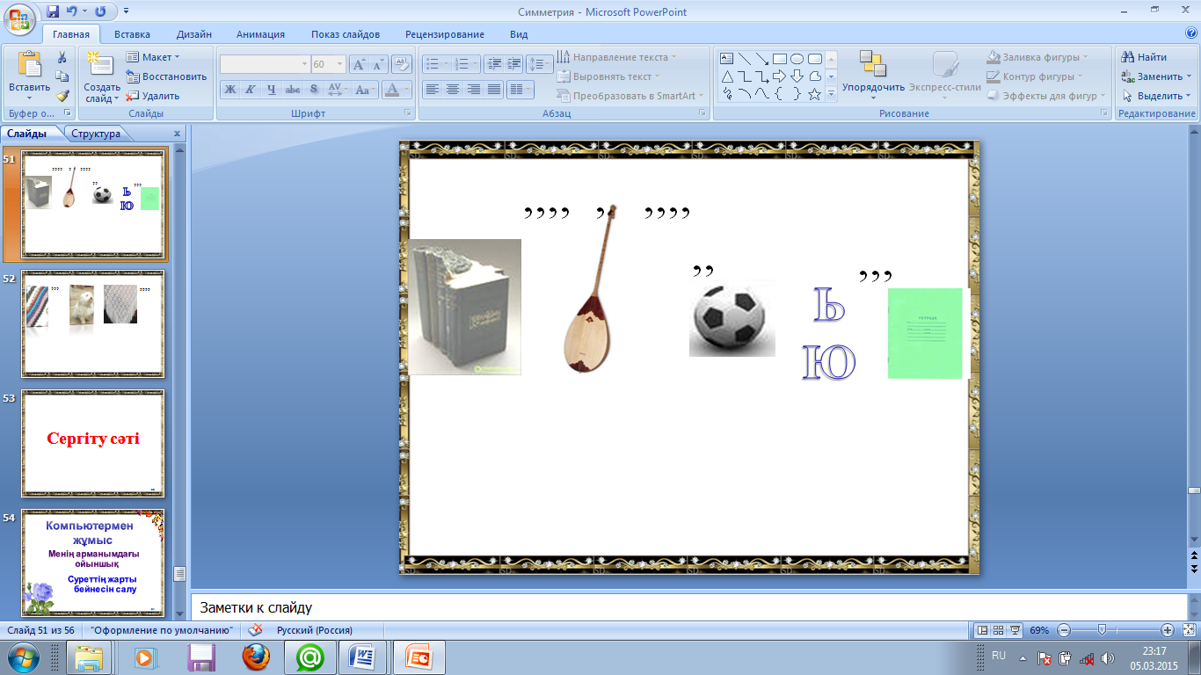Screen dimensions: 1201x675
Task: Fit slide to current window
Action: coord(1189,630)
